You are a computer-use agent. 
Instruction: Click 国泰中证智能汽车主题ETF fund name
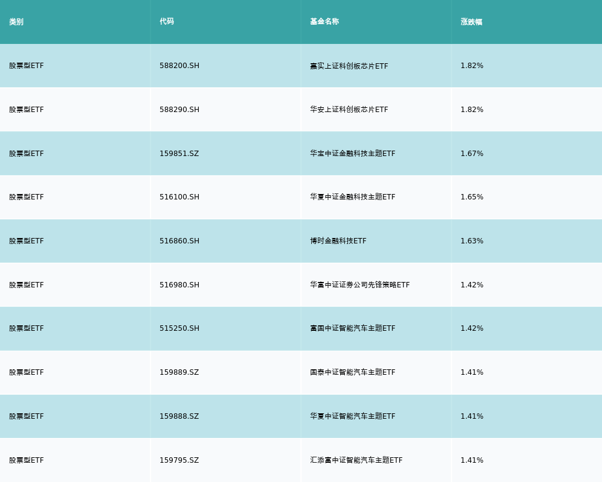point(353,372)
